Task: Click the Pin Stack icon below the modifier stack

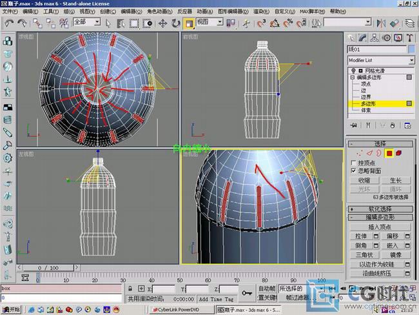Action: pyautogui.click(x=354, y=125)
